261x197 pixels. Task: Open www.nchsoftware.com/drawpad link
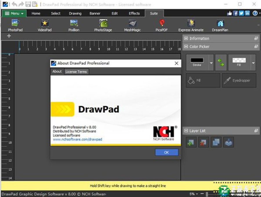(77, 139)
